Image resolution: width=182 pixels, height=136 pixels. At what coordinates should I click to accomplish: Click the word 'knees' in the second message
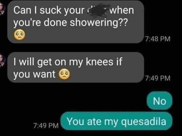click(99, 62)
